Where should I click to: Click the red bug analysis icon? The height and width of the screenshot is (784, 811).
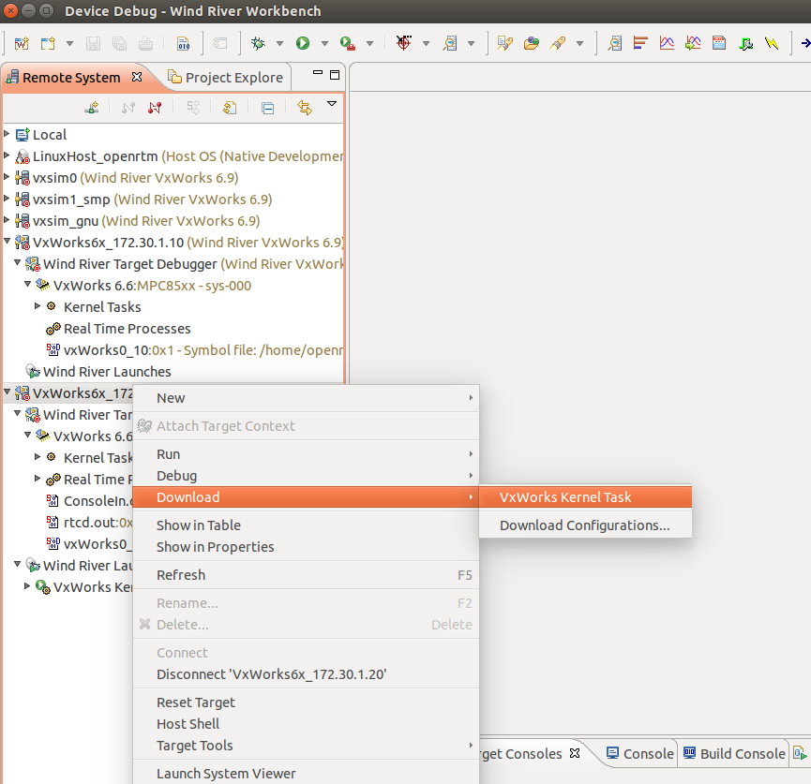(404, 43)
